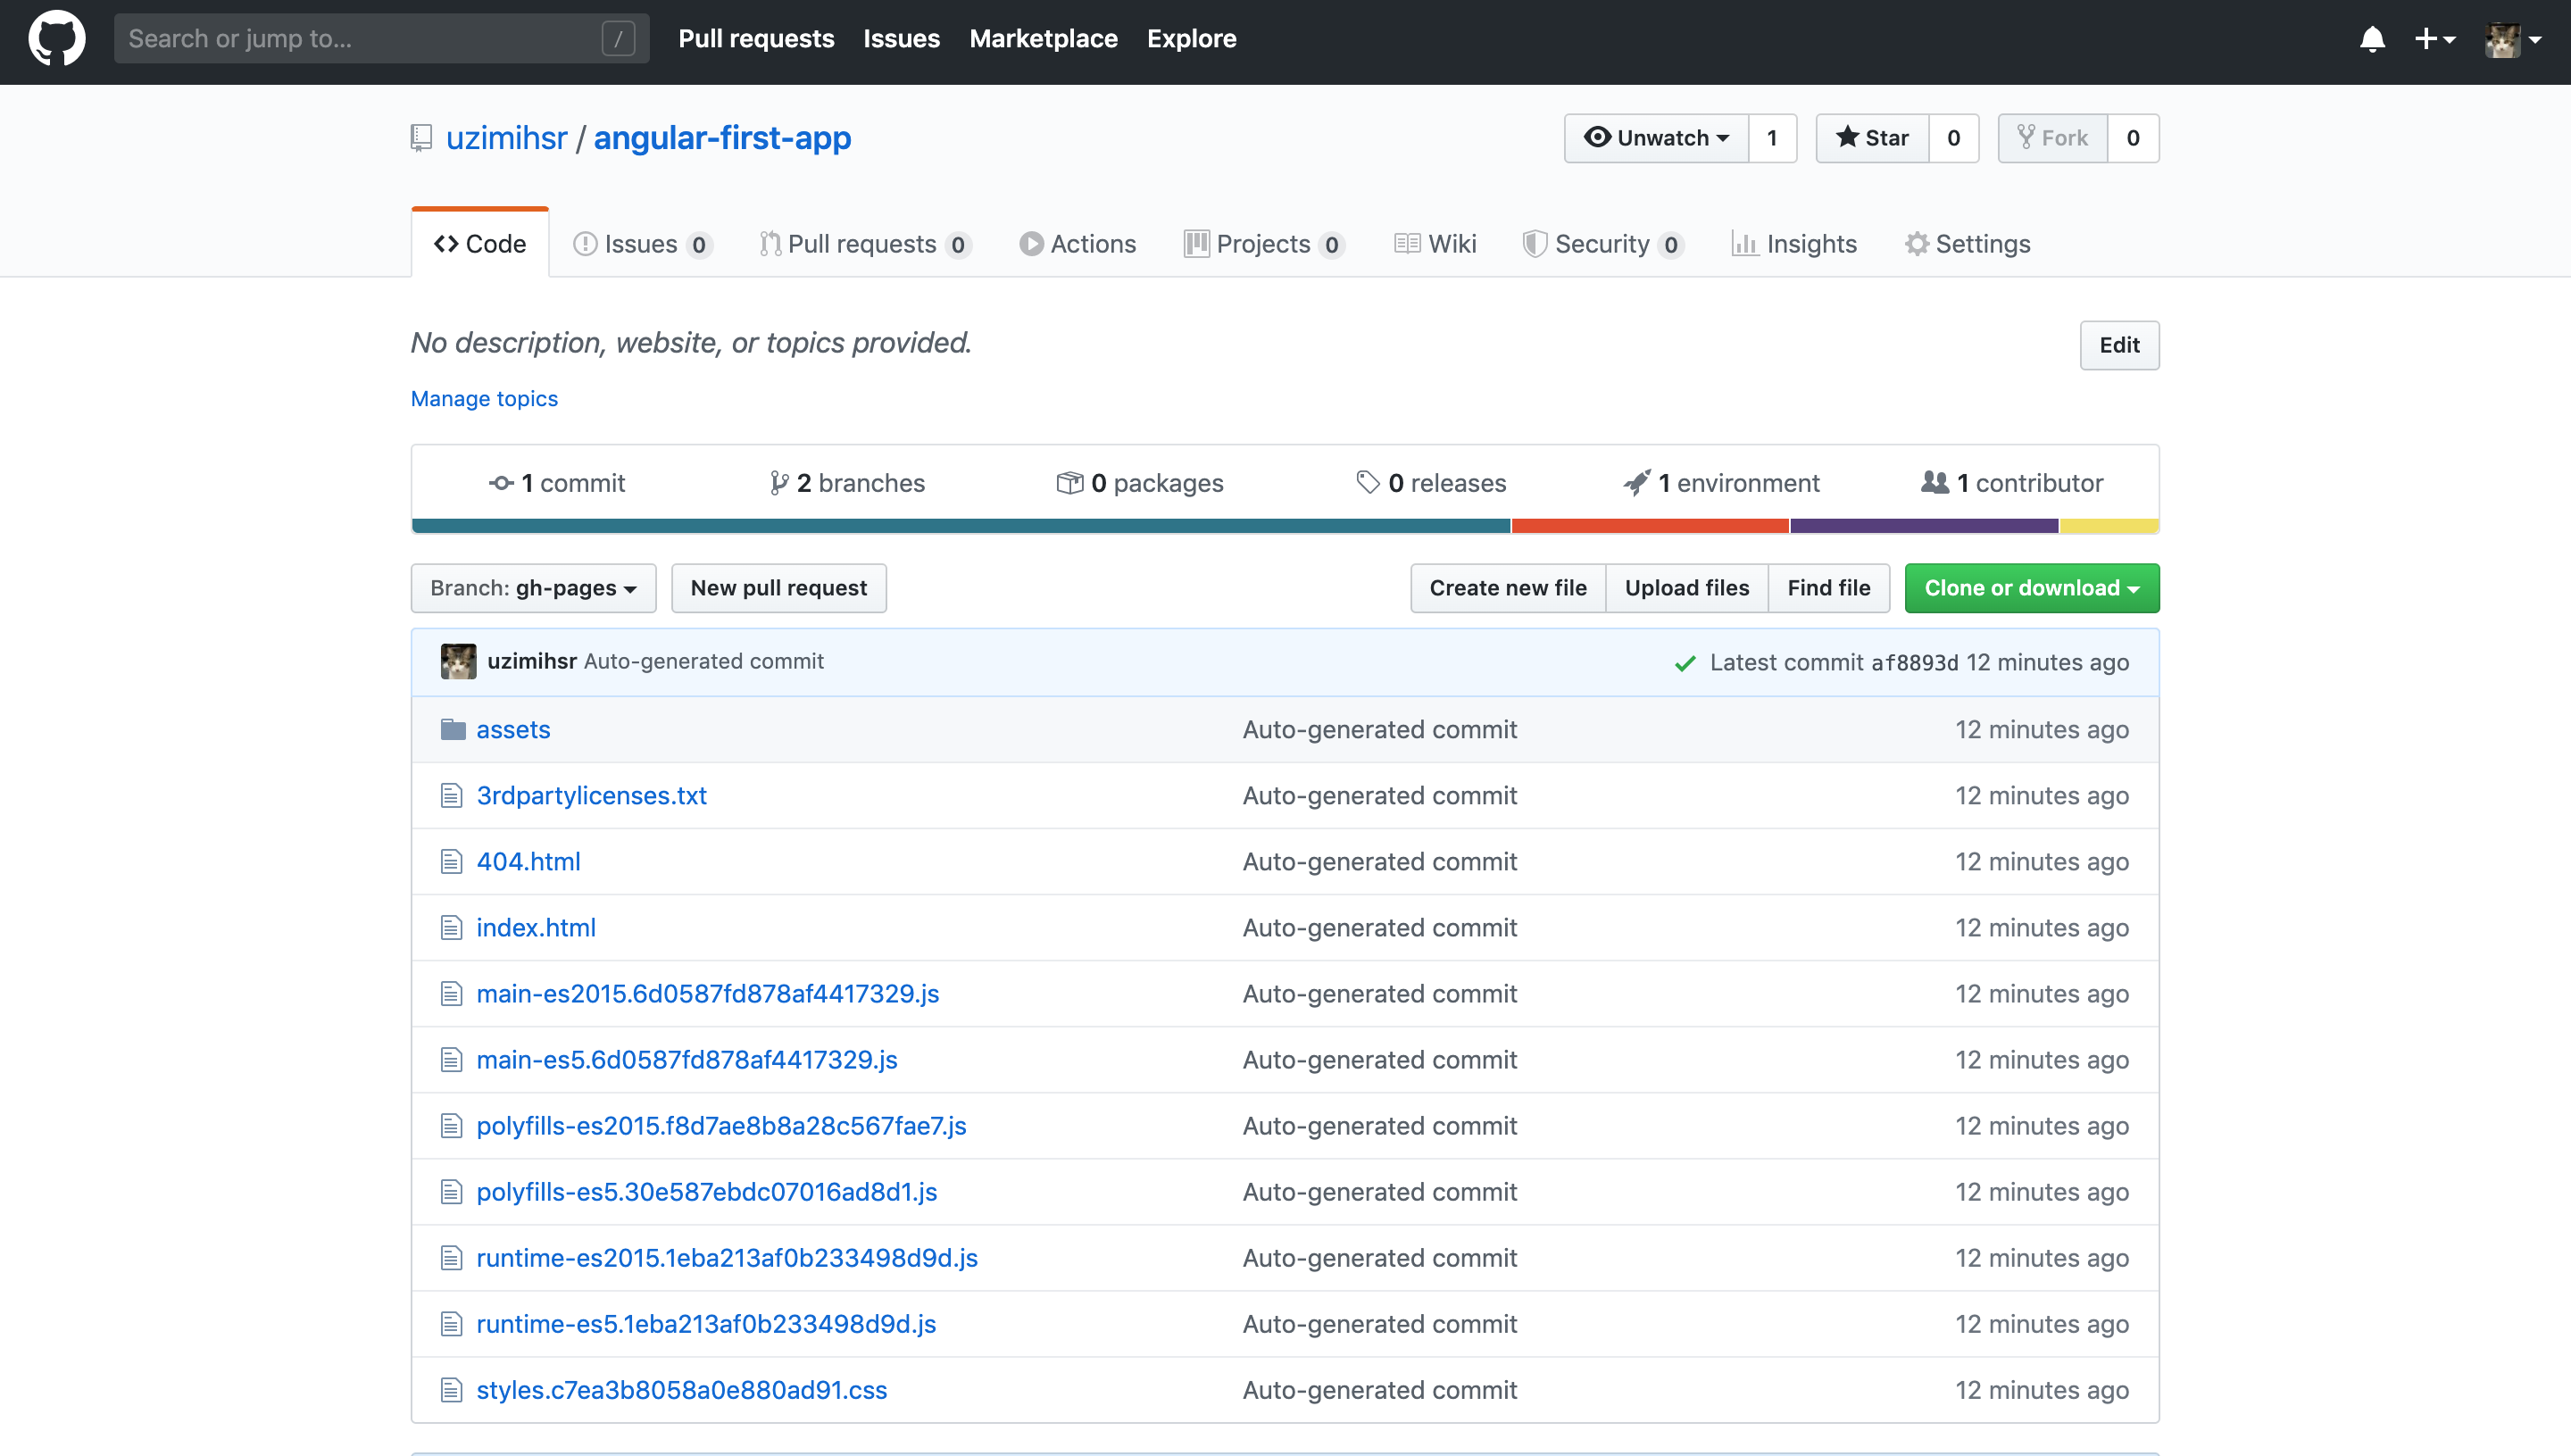Click the assets folder icon
Screen dimensions: 2571x1456
[x=453, y=729]
